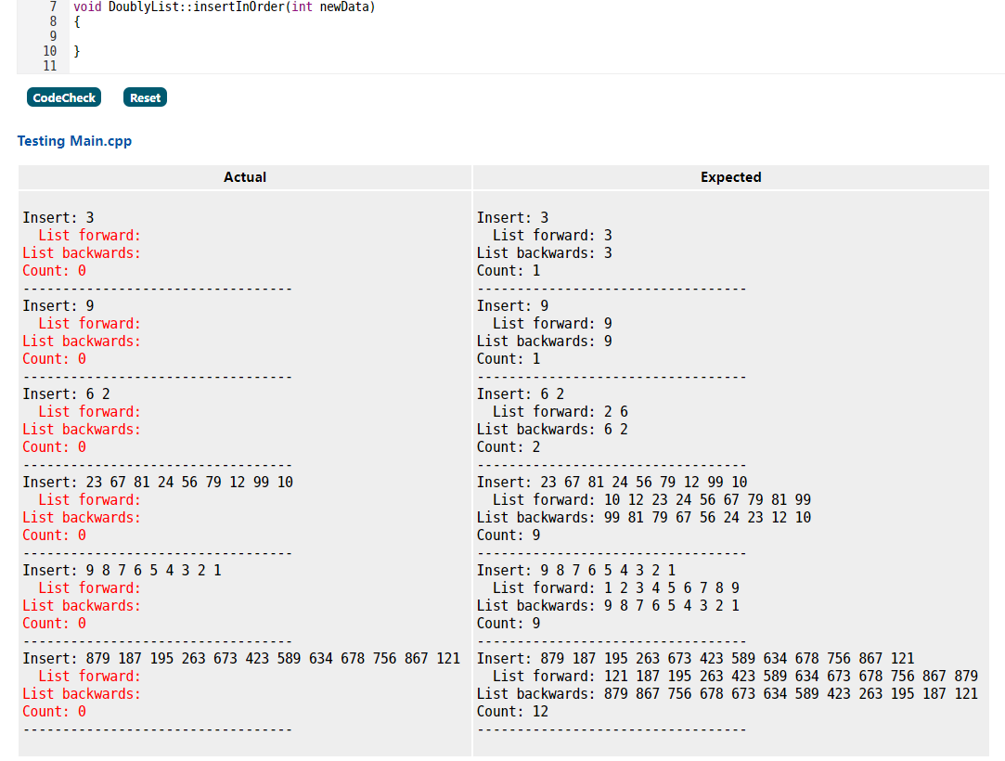Click the closing brace on line 10
Viewport: 1005px width, 761px height.
point(78,51)
